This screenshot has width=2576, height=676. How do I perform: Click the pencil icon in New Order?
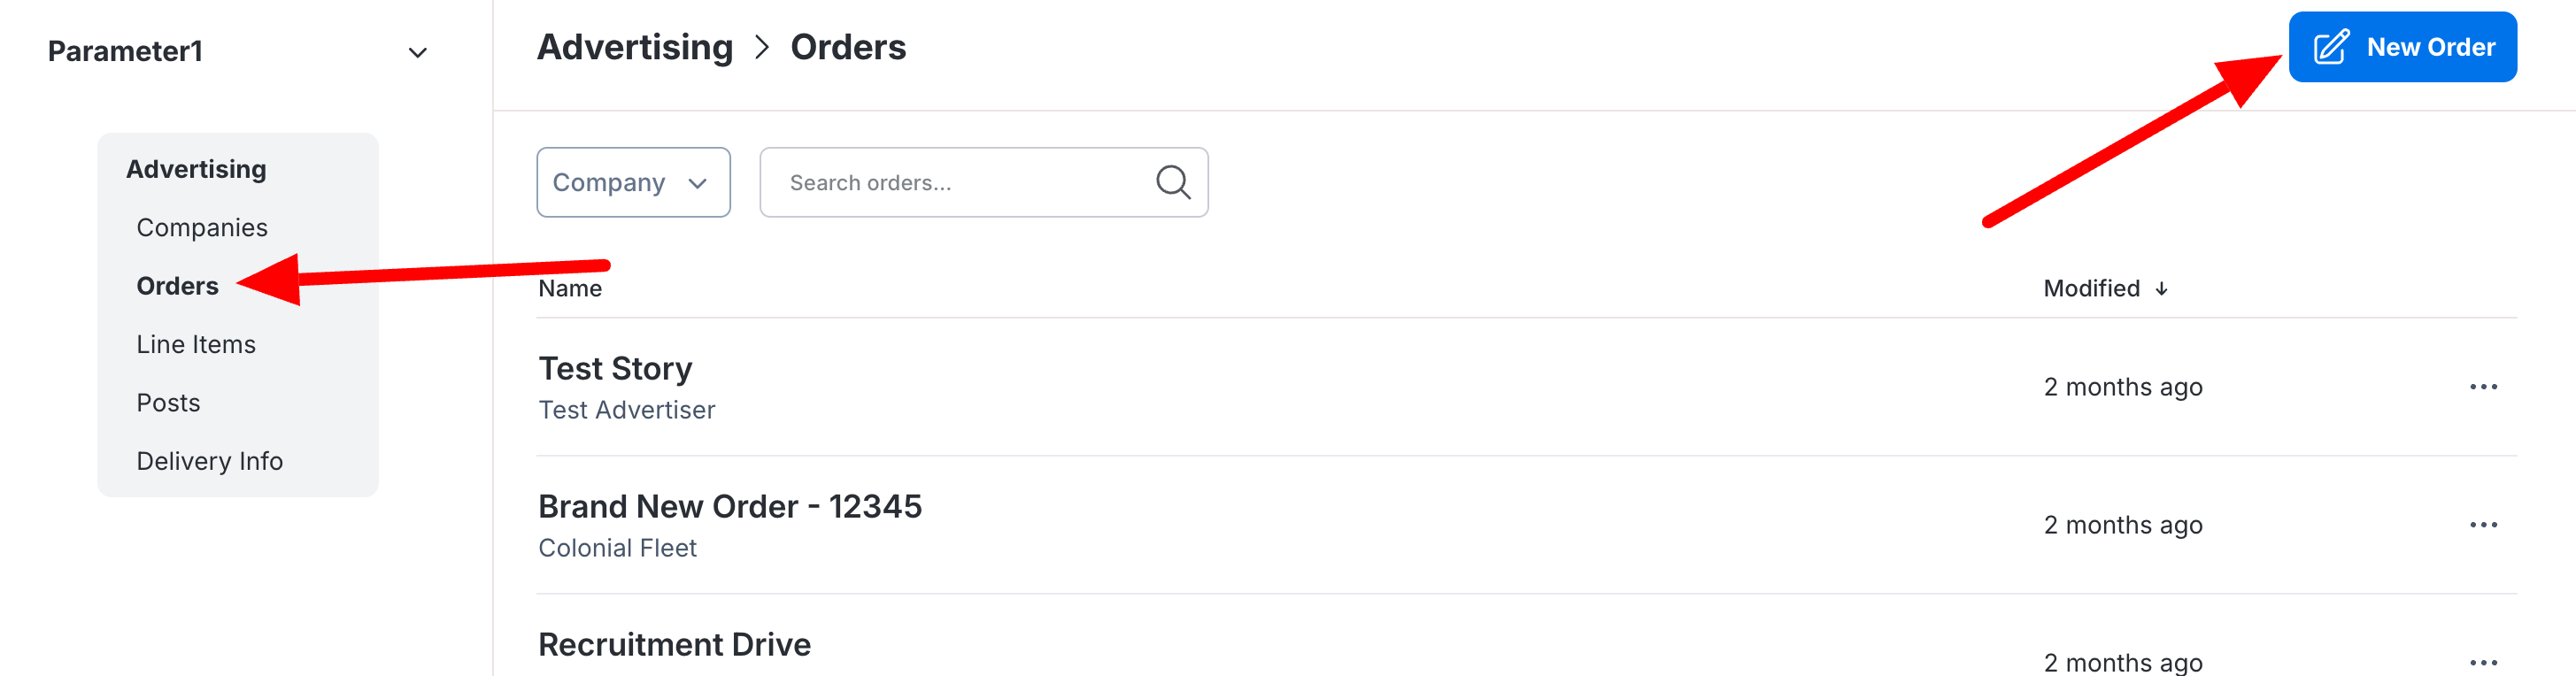pyautogui.click(x=2331, y=47)
